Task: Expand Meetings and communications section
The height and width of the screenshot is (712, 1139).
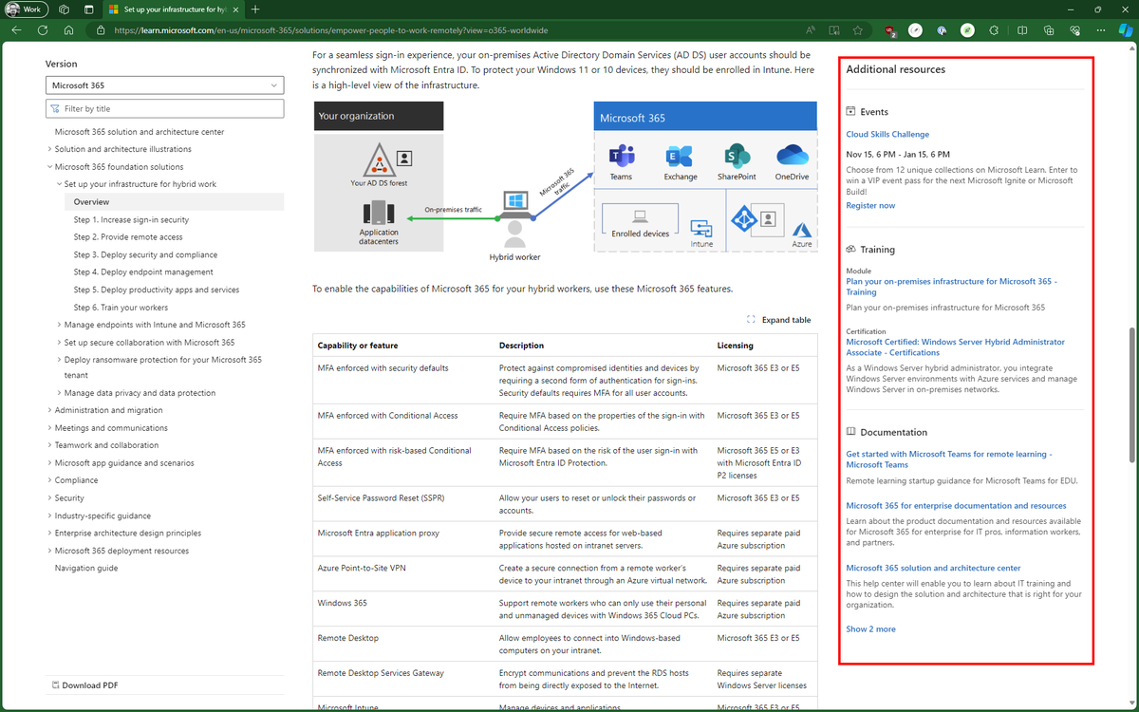Action: 49,428
